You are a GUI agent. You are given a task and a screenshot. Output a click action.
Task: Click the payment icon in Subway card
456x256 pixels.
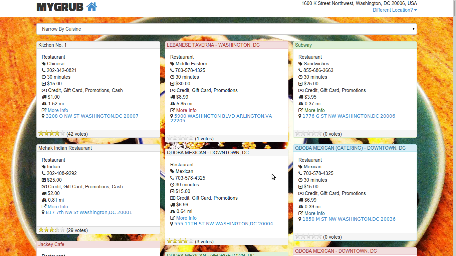(301, 90)
